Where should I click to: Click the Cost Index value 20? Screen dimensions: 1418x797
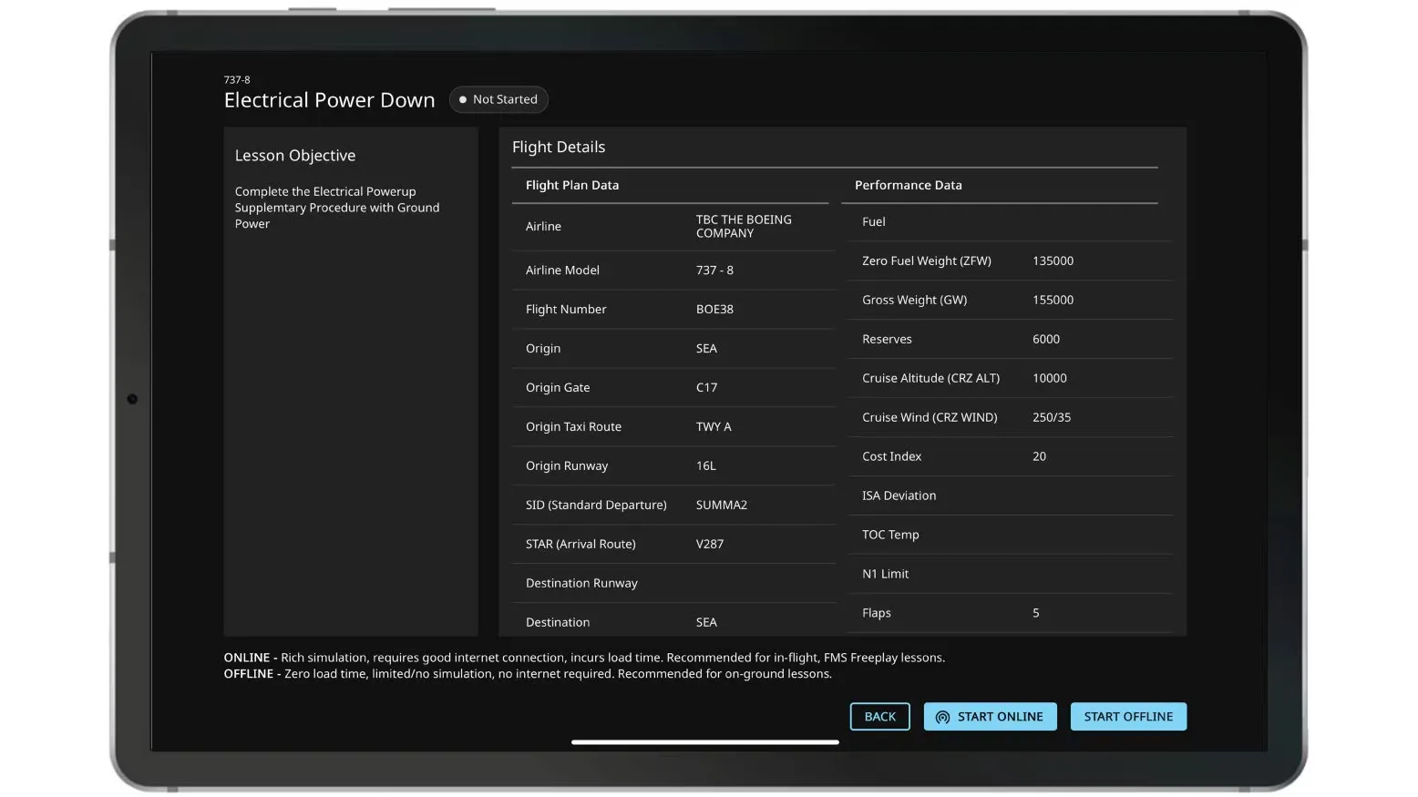(x=1039, y=457)
